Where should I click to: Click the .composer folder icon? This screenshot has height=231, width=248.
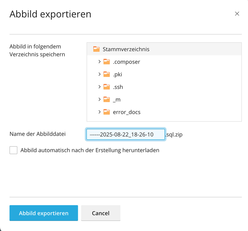[107, 62]
